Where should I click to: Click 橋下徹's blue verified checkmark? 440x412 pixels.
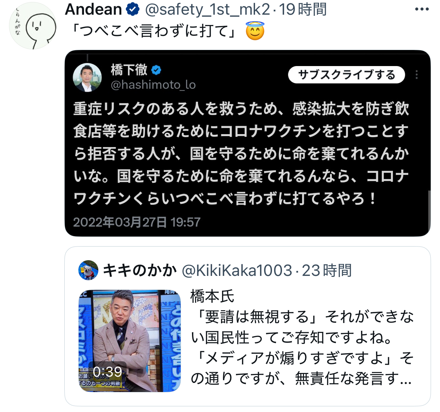coord(156,70)
